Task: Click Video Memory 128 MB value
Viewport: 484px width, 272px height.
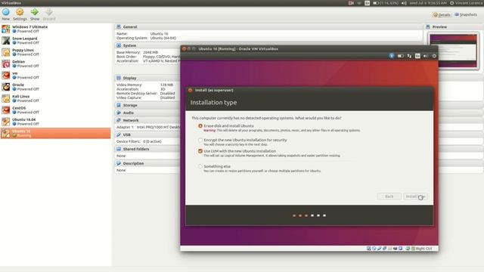Action: [x=166, y=85]
